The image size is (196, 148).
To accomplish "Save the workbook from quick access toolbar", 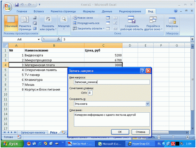I will [x=17, y=5].
